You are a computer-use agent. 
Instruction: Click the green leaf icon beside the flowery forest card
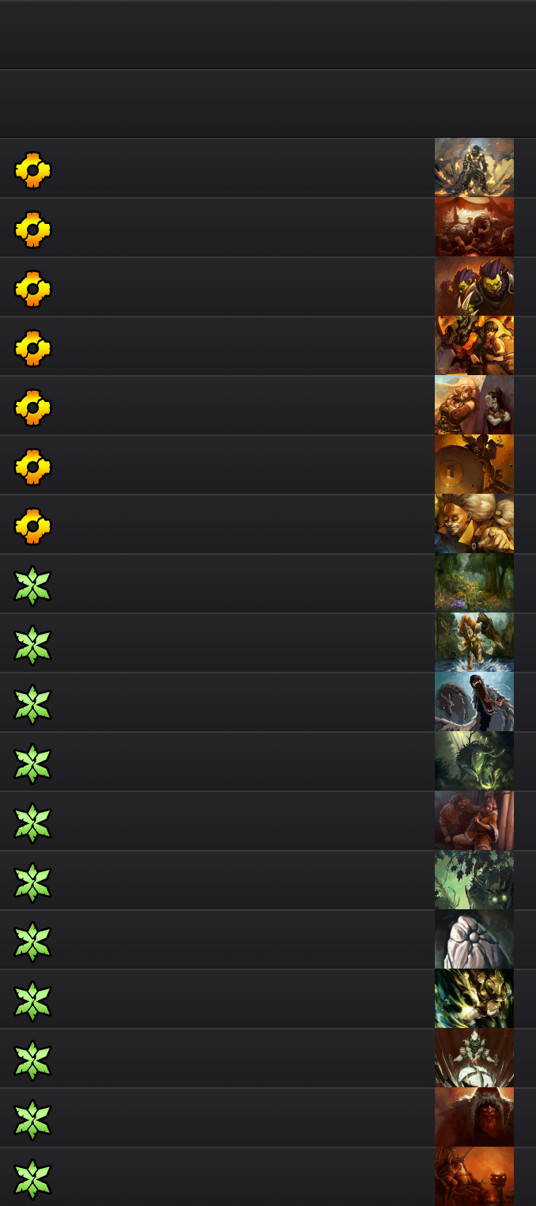32,584
